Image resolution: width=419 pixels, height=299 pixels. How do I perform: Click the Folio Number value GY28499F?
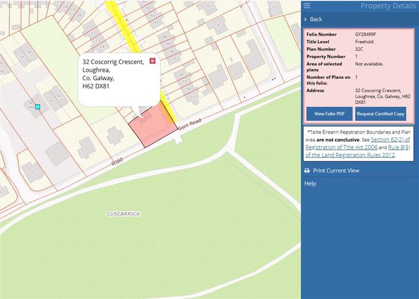coord(367,34)
